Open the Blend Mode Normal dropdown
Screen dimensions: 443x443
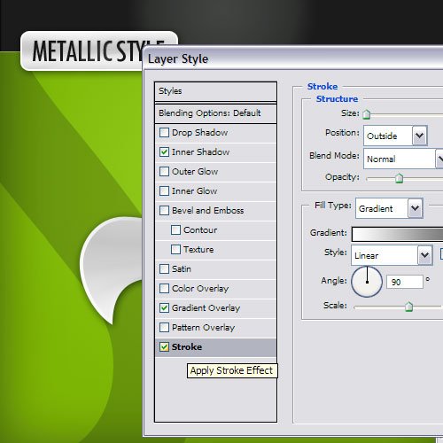click(x=403, y=159)
